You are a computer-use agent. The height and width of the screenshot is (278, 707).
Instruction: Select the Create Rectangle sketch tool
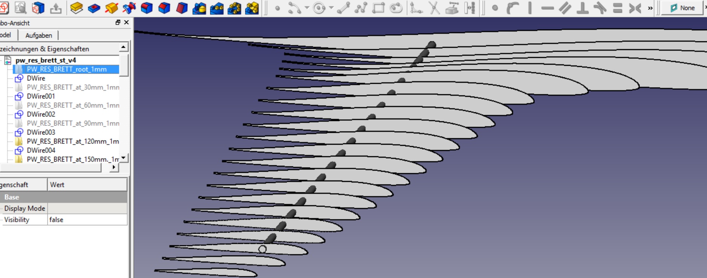378,8
